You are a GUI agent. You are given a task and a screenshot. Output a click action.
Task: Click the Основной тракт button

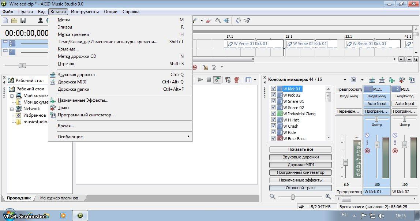coord(300,188)
